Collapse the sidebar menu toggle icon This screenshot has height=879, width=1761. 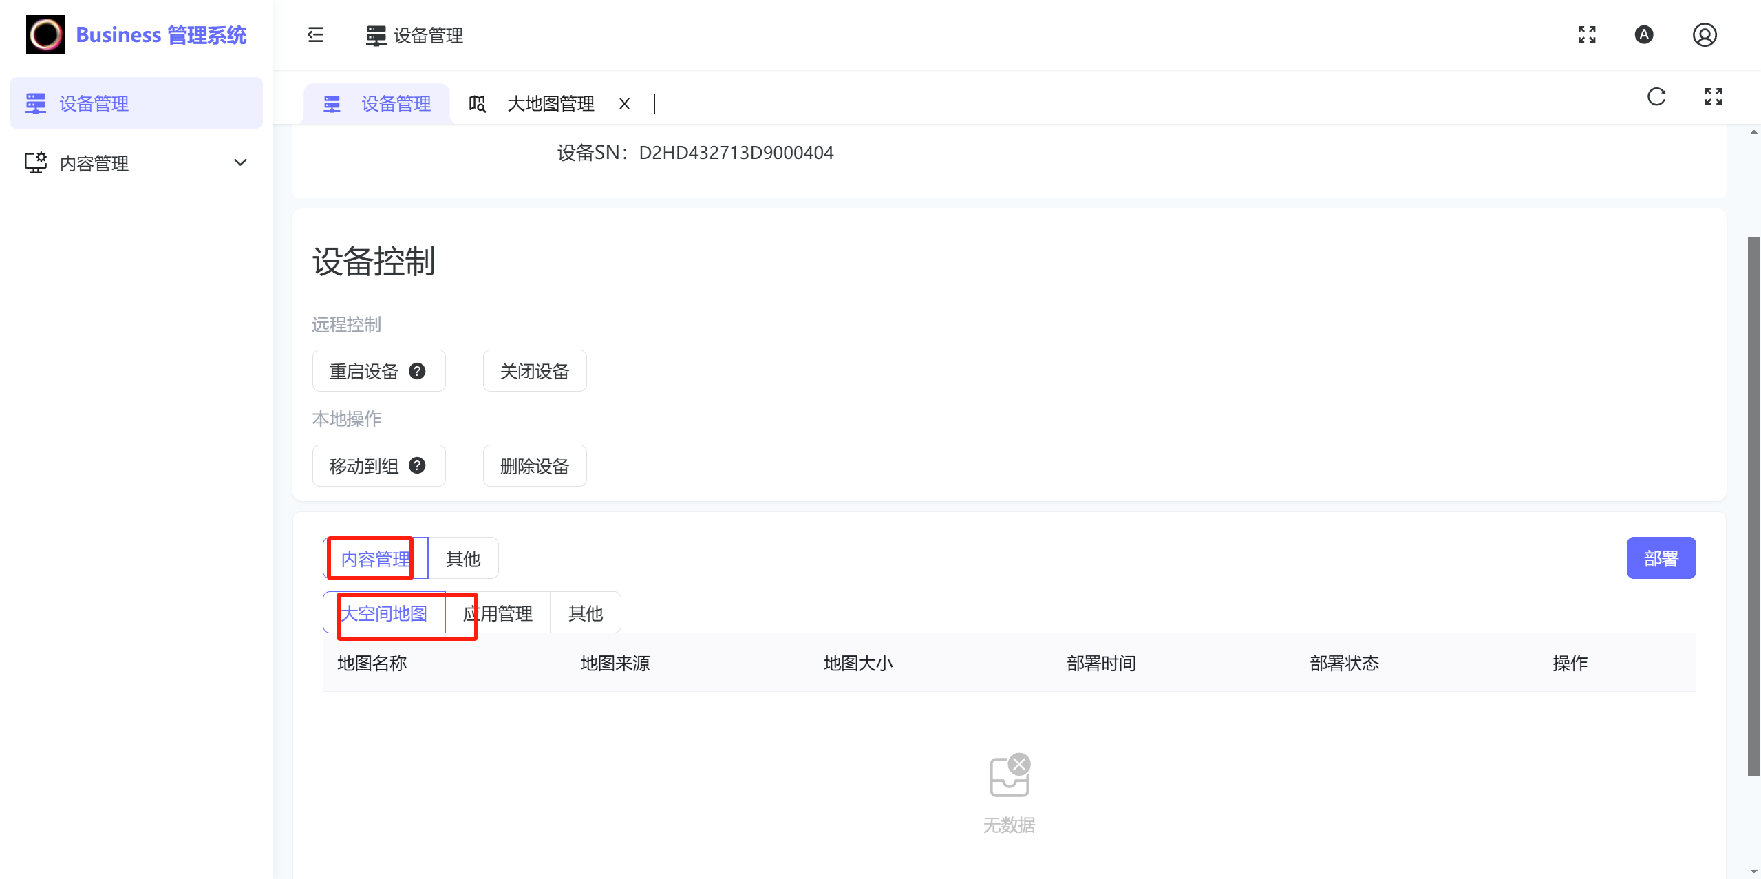[x=315, y=35]
